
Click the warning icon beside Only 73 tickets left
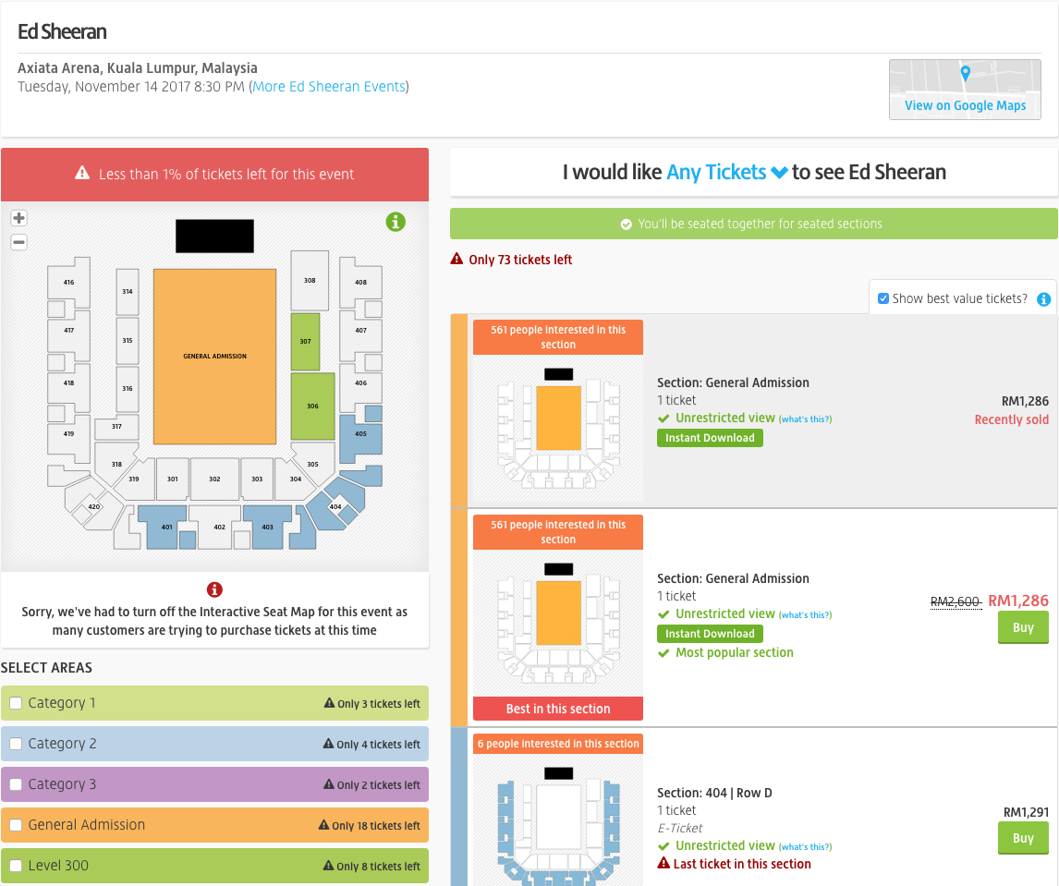point(456,260)
